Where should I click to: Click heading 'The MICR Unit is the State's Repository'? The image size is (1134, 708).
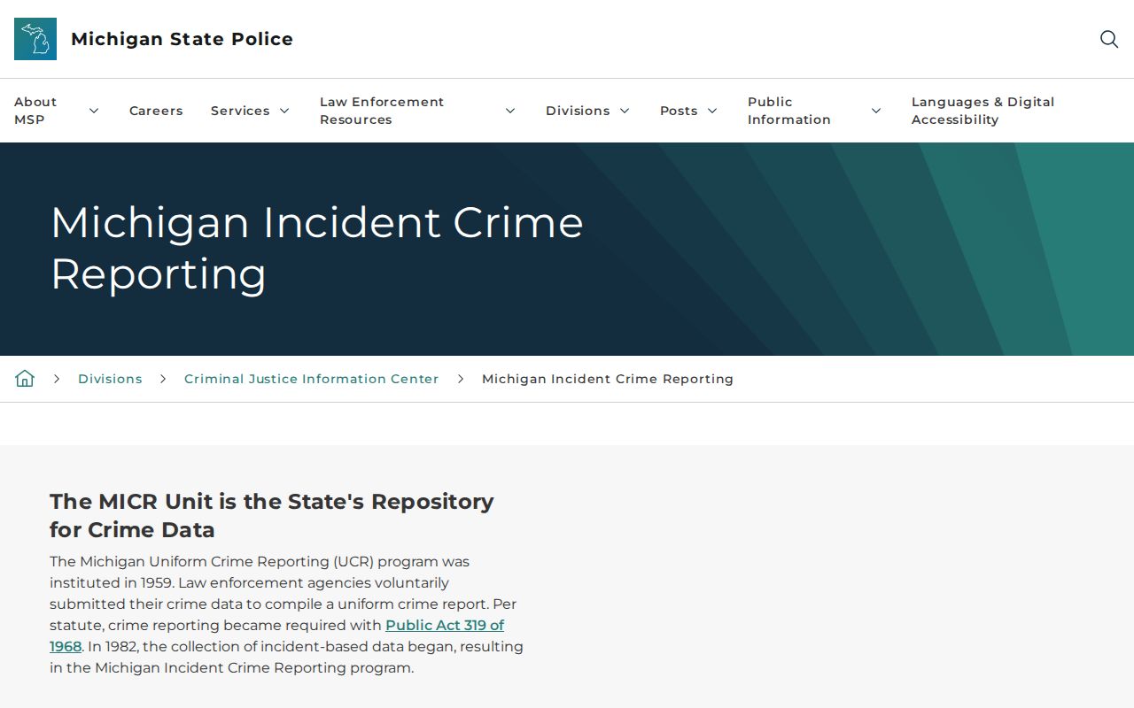coord(272,515)
